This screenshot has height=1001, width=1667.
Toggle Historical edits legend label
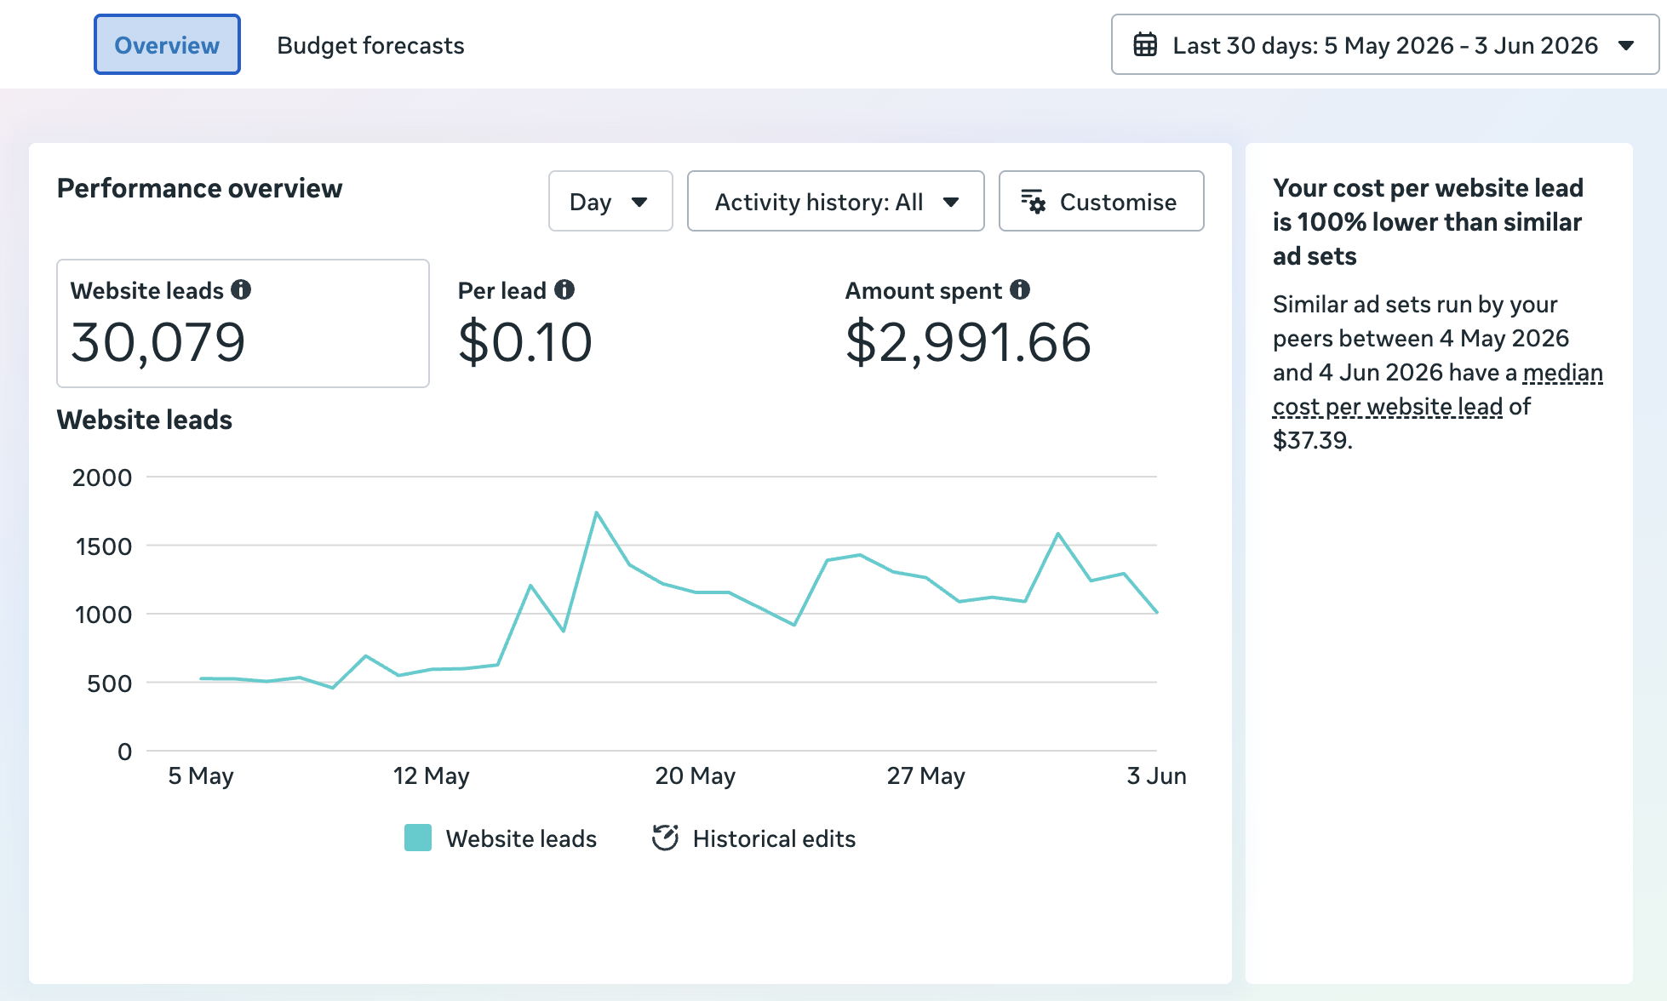pos(774,839)
